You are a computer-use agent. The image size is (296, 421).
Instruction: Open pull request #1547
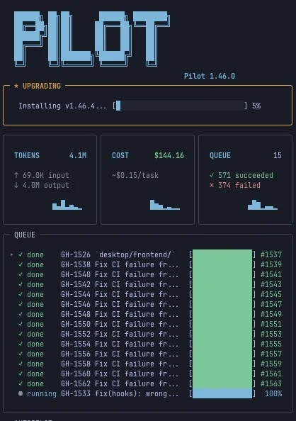271,304
